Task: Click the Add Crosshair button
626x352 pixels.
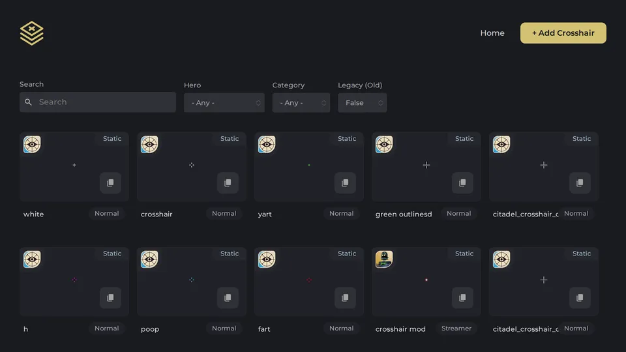Action: point(563,33)
